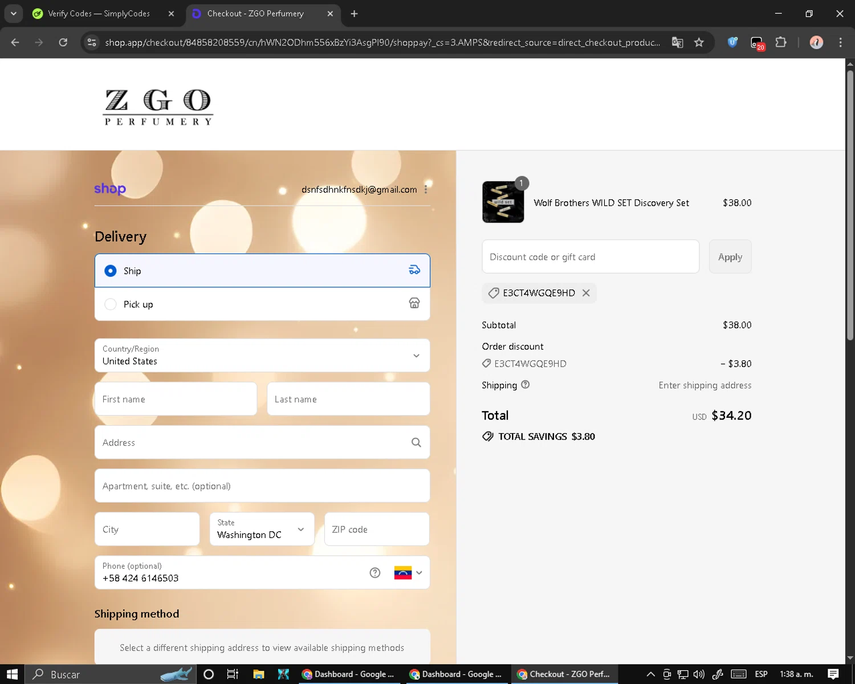Viewport: 855px width, 684px height.
Task: Click the translate page icon
Action: (x=677, y=42)
